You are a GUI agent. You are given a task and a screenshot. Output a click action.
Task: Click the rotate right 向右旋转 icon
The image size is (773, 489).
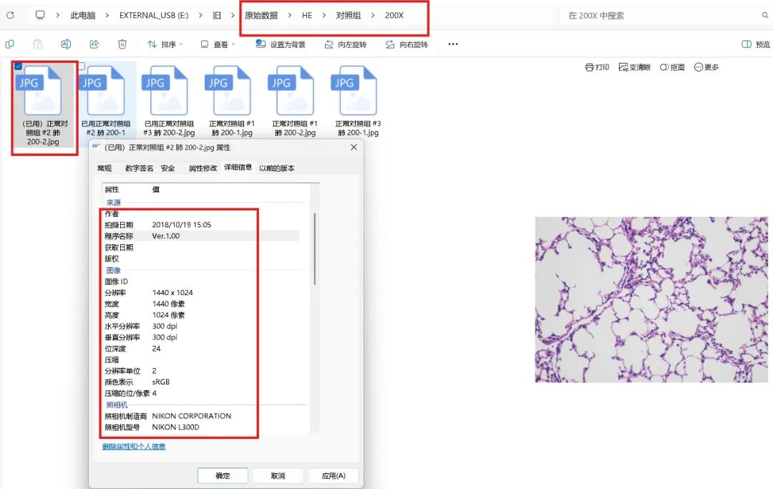pyautogui.click(x=390, y=44)
